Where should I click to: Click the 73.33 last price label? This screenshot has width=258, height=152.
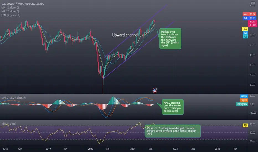[252, 22]
